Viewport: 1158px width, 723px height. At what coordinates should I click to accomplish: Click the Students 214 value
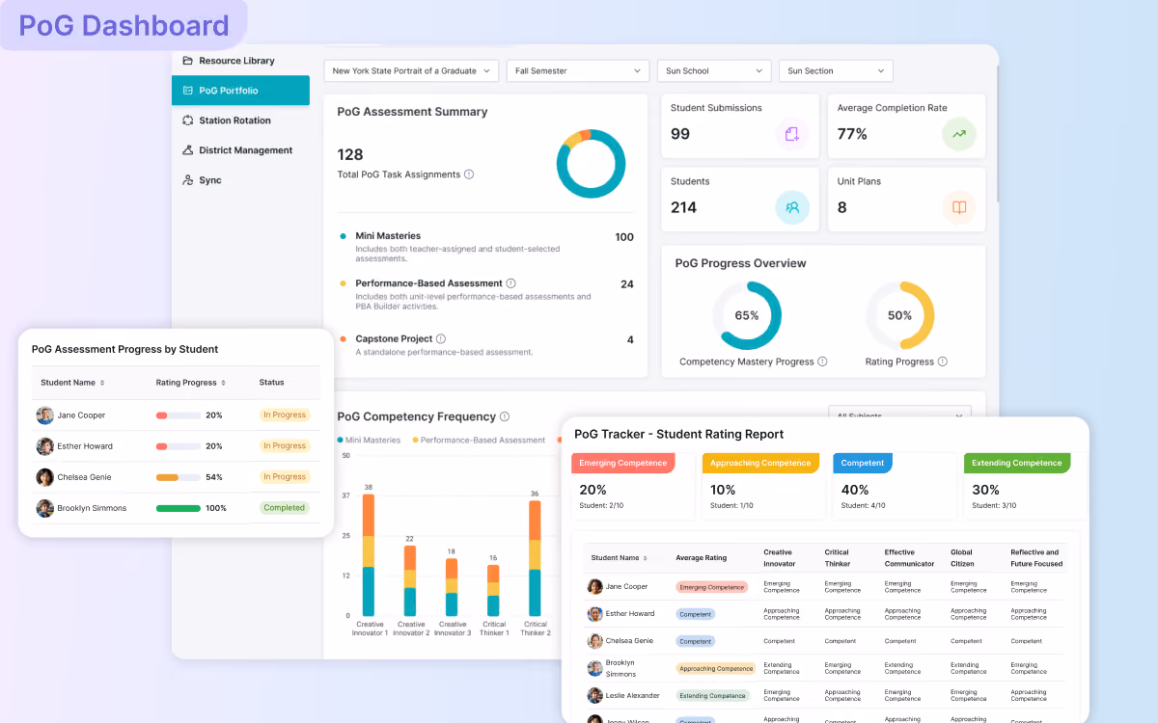(684, 207)
